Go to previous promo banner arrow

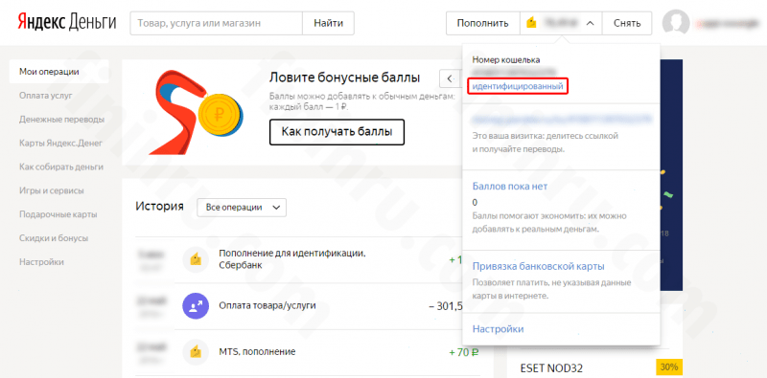click(449, 78)
